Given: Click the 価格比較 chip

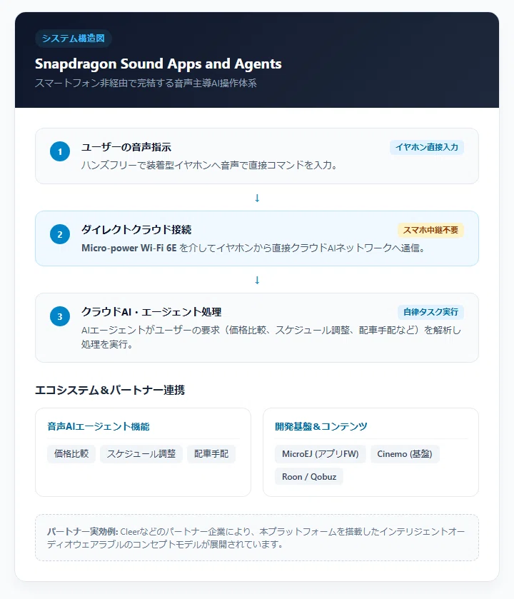Looking at the screenshot, I should tap(71, 454).
